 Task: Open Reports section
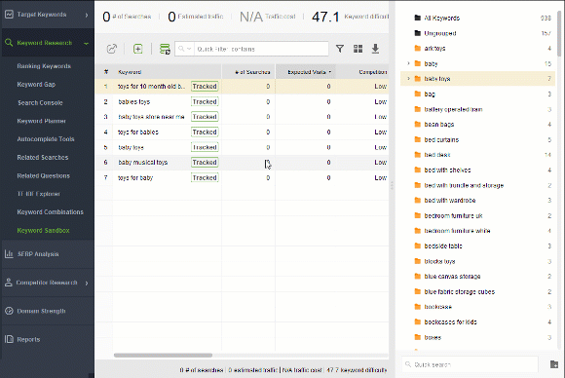47,339
